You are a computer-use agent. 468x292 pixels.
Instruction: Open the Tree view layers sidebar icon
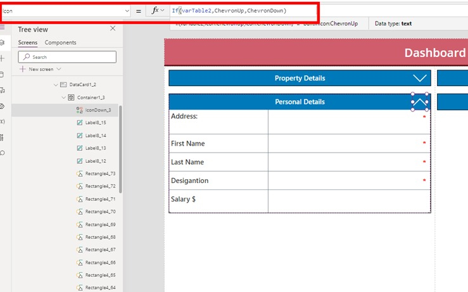(3, 42)
